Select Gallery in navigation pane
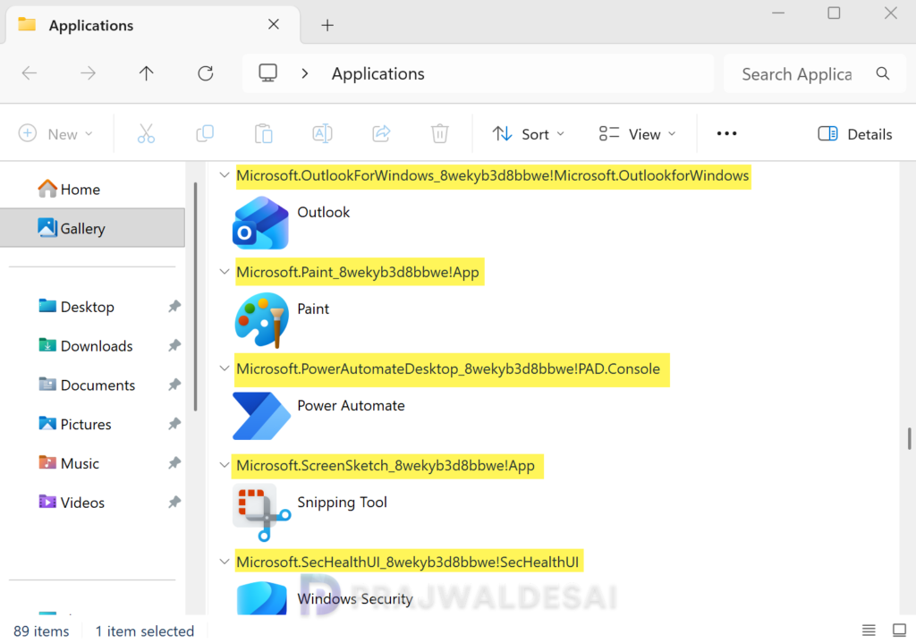This screenshot has width=916, height=643. [x=92, y=228]
